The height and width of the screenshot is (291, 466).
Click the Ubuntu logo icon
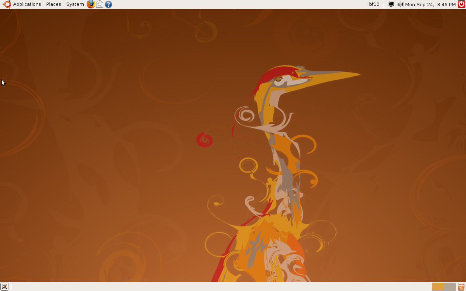(x=7, y=4)
